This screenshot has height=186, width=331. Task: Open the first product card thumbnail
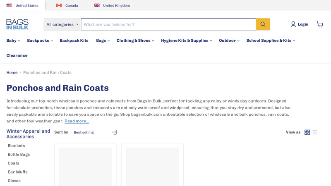(x=85, y=167)
